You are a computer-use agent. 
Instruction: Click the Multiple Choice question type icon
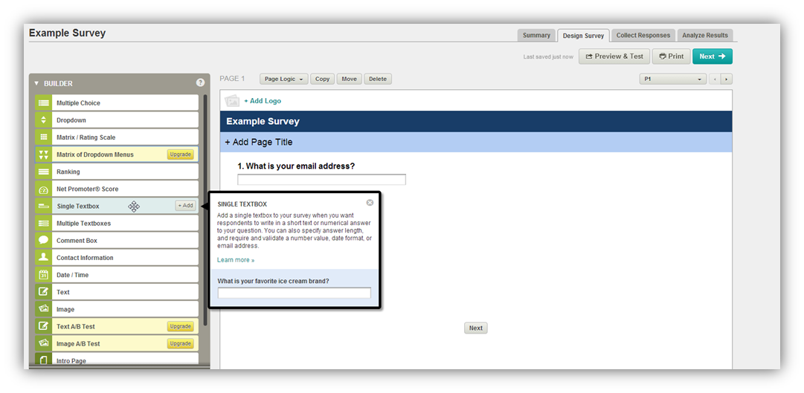coord(44,103)
